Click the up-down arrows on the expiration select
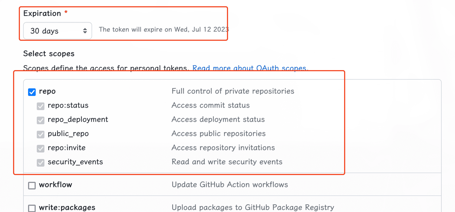455x212 pixels. pyautogui.click(x=85, y=31)
